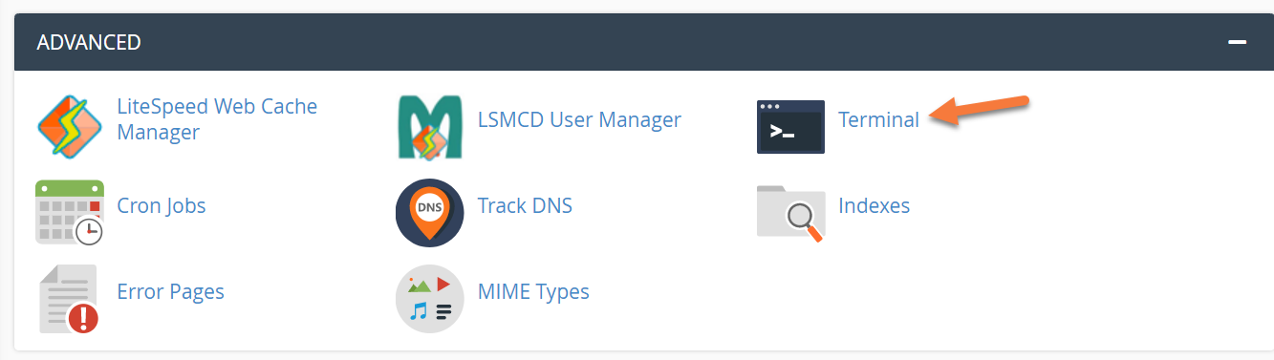
Task: Click the Error Pages document icon
Action: (69, 298)
